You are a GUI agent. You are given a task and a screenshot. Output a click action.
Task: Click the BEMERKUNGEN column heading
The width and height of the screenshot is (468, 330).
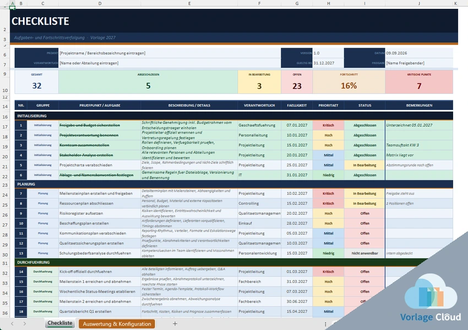click(419, 105)
